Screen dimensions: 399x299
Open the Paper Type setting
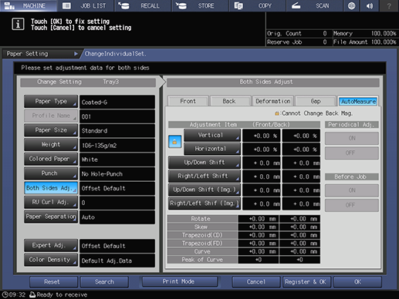tap(51, 102)
